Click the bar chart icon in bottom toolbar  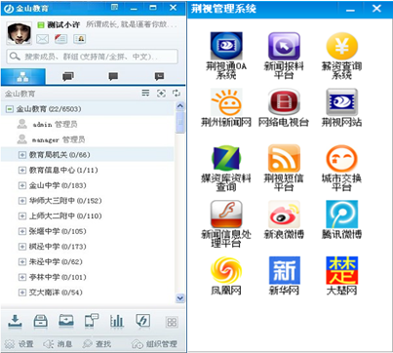tap(117, 321)
